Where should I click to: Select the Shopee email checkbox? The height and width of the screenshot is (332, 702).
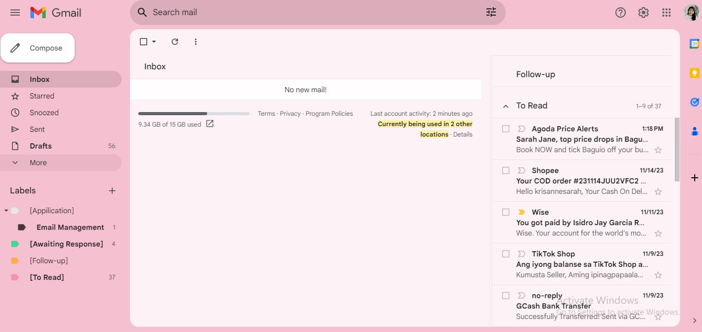(x=505, y=170)
